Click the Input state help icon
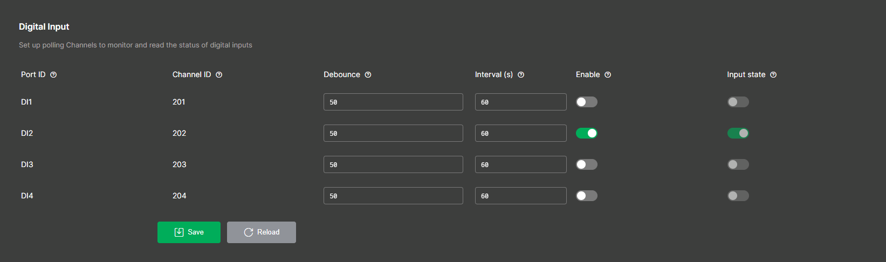 [x=773, y=75]
